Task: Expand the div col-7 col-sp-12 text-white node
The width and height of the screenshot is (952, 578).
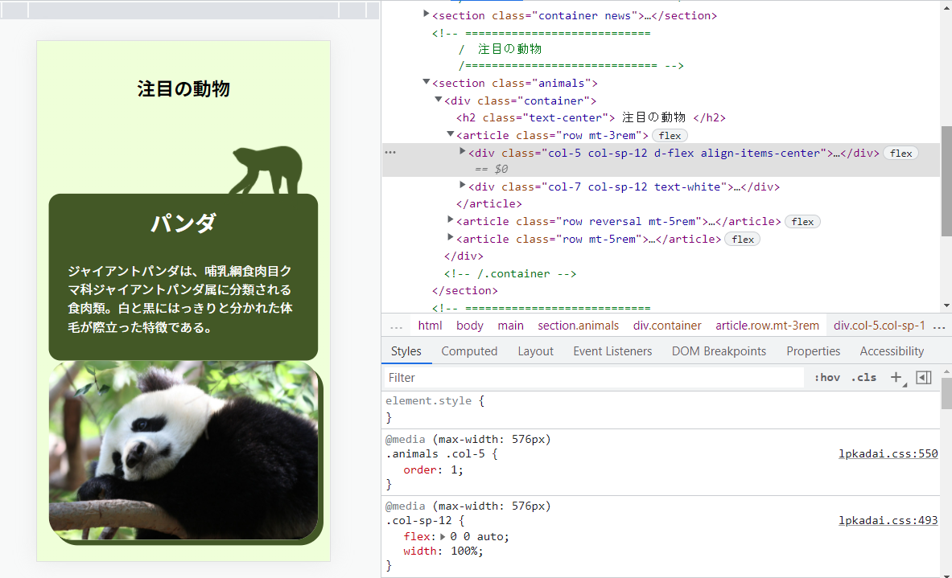Action: [x=463, y=185]
